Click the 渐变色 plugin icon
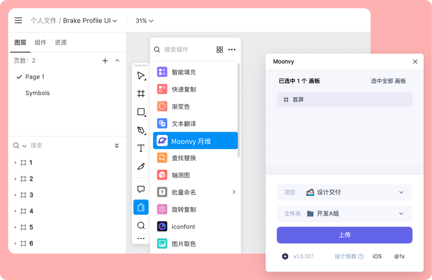The height and width of the screenshot is (280, 432). point(162,106)
